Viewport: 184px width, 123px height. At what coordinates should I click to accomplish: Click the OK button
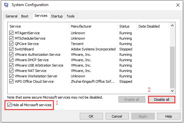[91, 116]
